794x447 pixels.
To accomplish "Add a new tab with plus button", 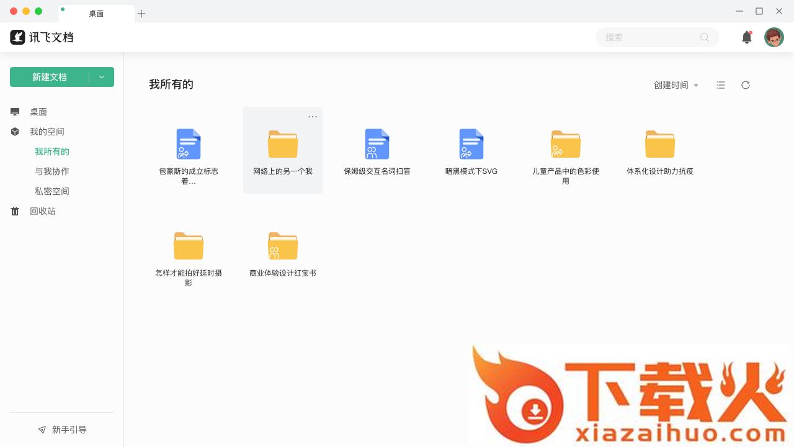I will [x=141, y=14].
